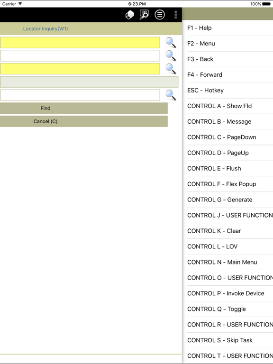Focus the second yellow input field

point(80,69)
